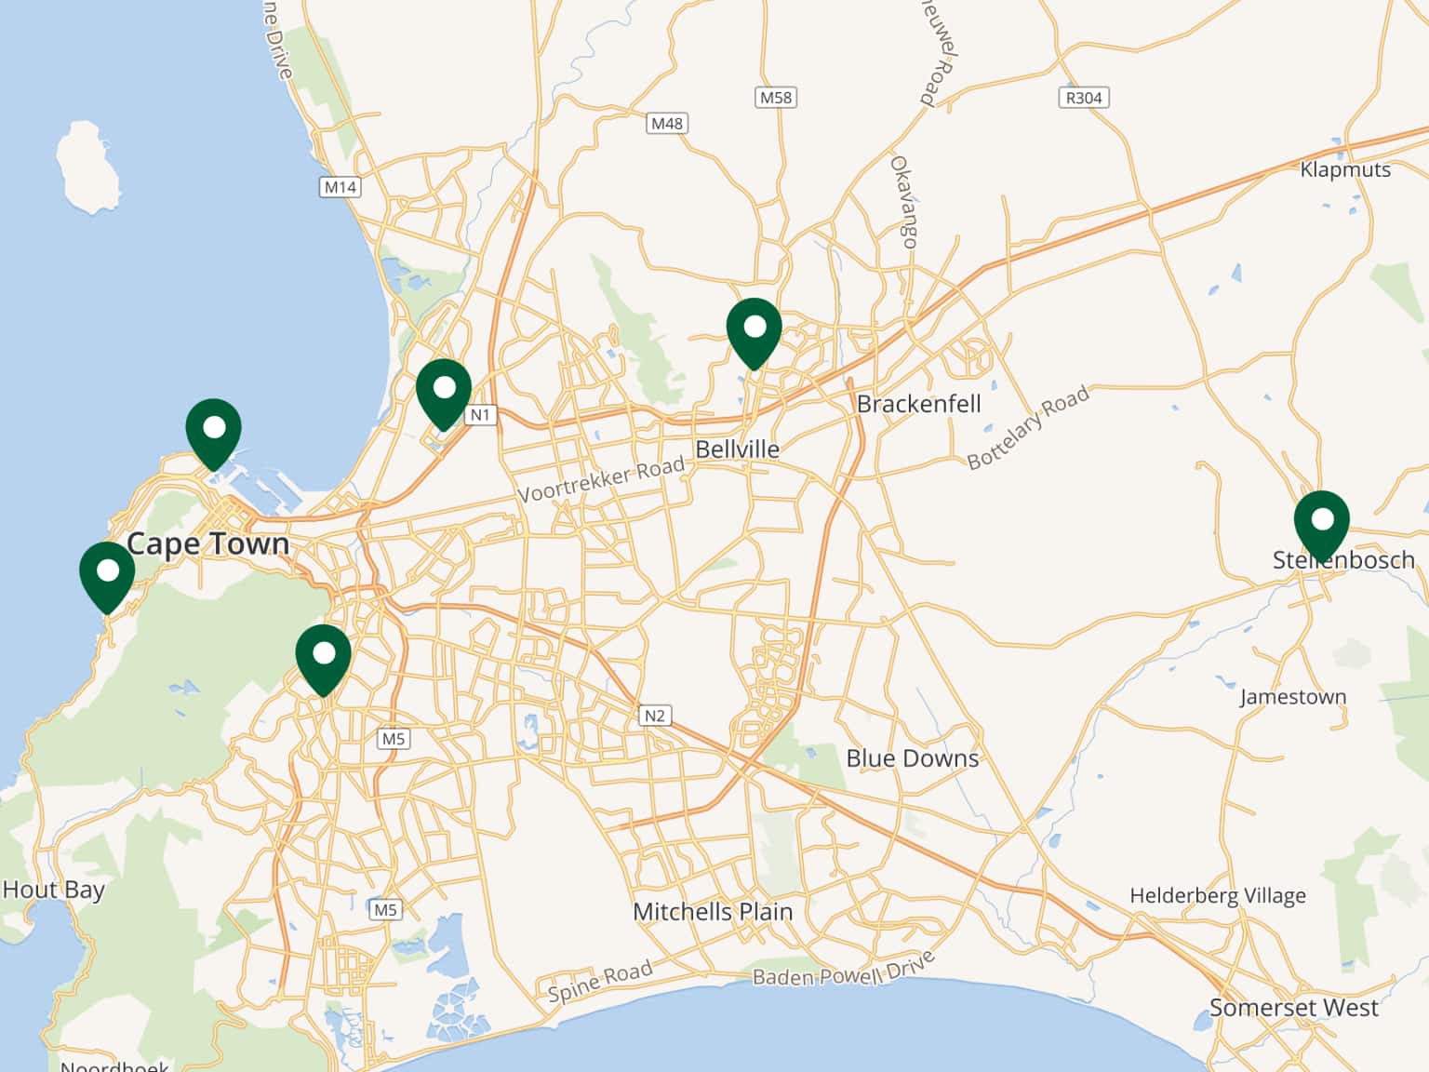Open the pin beside the N1 shield
Screen dimensions: 1429x1072
click(x=444, y=390)
